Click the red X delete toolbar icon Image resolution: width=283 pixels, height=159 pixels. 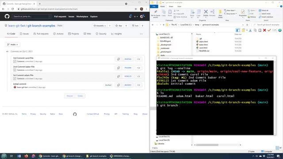point(264,30)
